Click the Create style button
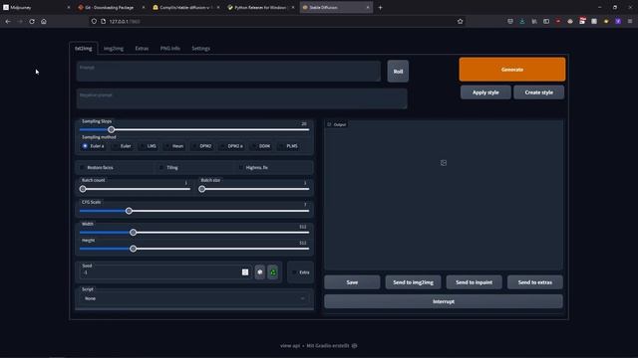 click(x=538, y=92)
